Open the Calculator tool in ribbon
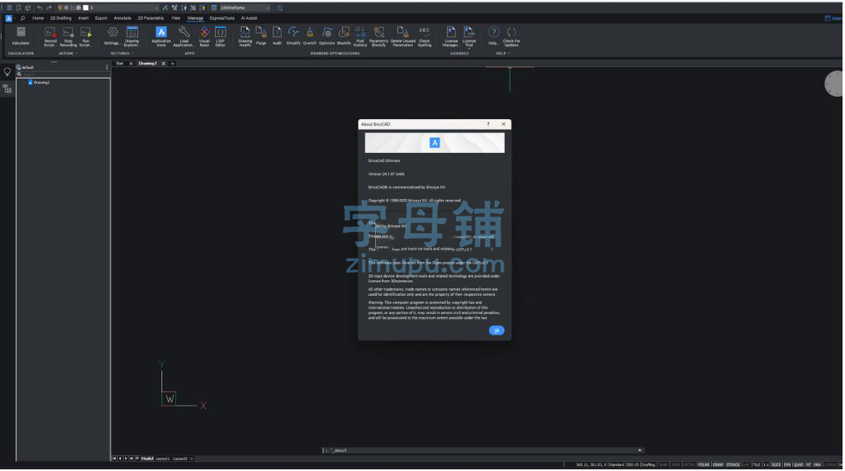 21,36
